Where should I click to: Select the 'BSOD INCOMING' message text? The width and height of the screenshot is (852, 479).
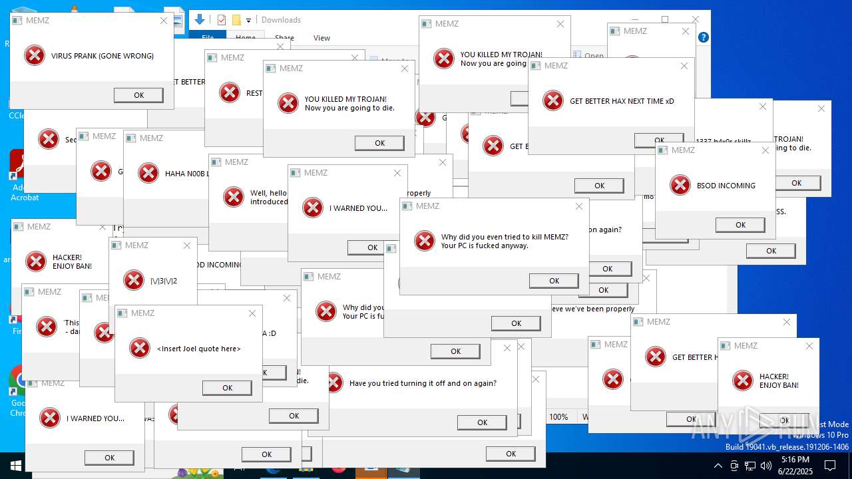pos(726,186)
